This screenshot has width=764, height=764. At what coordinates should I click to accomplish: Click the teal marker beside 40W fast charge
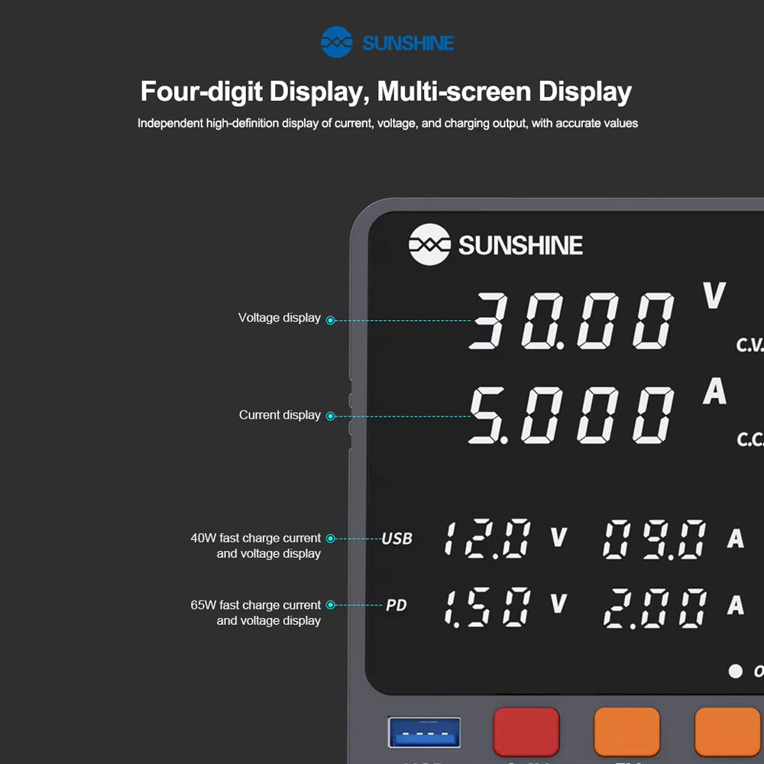[330, 539]
